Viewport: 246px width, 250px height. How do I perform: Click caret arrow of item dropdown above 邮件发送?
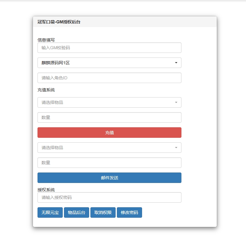point(176,148)
